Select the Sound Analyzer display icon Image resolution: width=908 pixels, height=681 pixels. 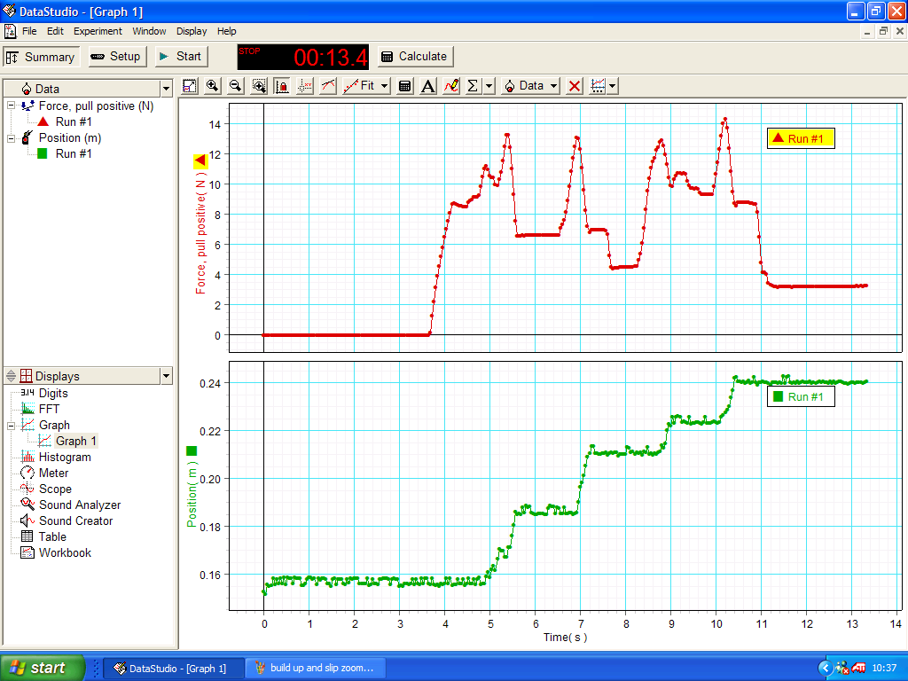[x=27, y=505]
